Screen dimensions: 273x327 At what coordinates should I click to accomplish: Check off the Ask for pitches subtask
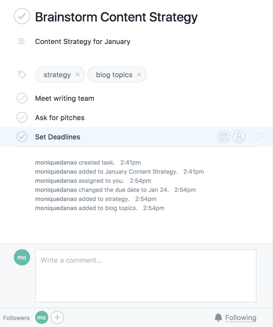[22, 117]
